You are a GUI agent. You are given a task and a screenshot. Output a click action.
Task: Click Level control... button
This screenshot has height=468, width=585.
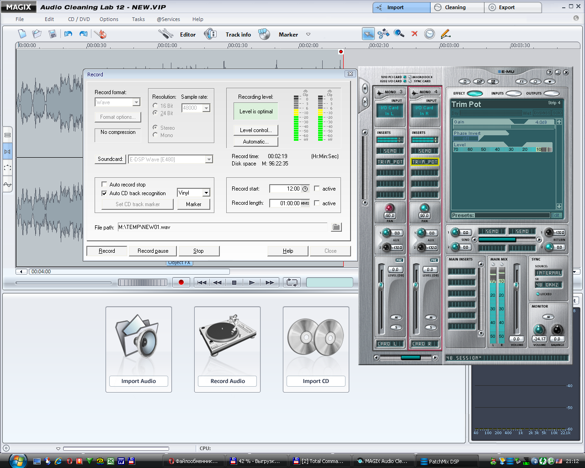tap(256, 130)
